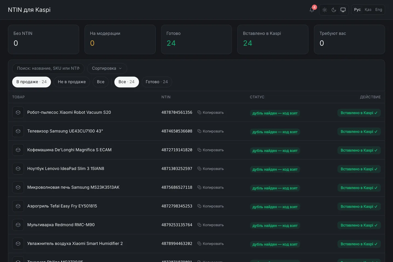Switch to light theme sun icon
The height and width of the screenshot is (262, 393).
324,10
